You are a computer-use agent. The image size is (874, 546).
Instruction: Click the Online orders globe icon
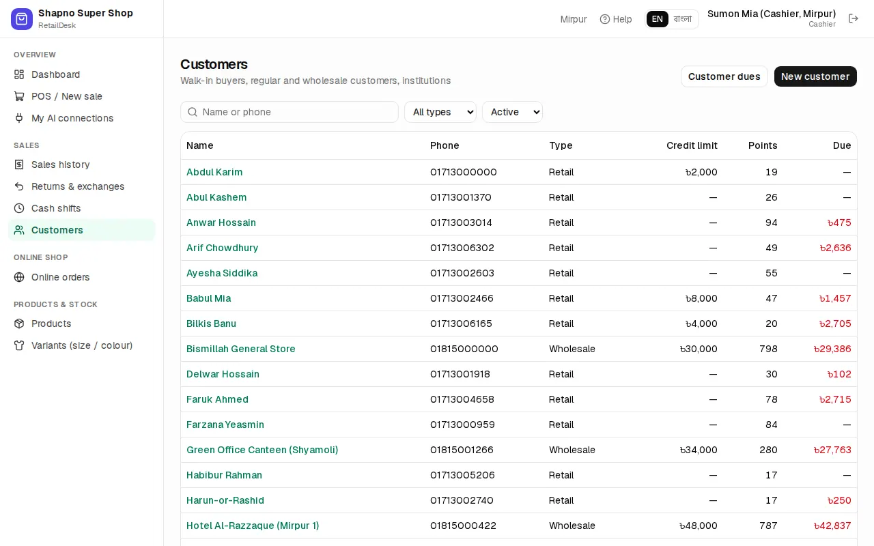[x=19, y=277]
